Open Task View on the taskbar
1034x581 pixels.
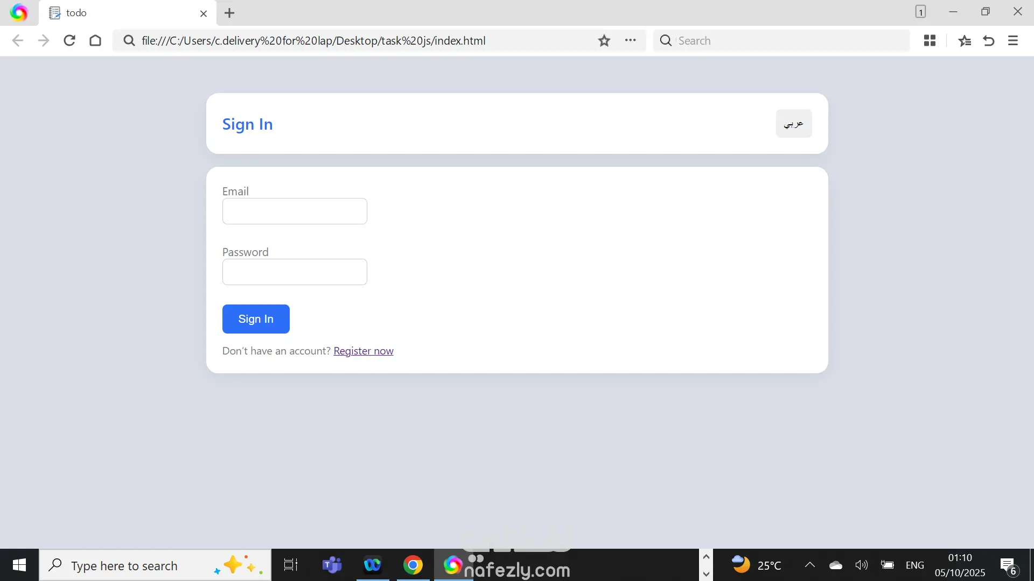tap(291, 565)
